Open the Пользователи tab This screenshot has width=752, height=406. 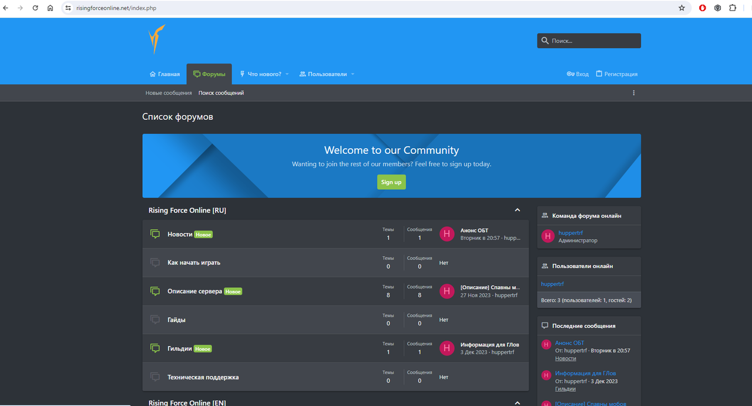323,74
